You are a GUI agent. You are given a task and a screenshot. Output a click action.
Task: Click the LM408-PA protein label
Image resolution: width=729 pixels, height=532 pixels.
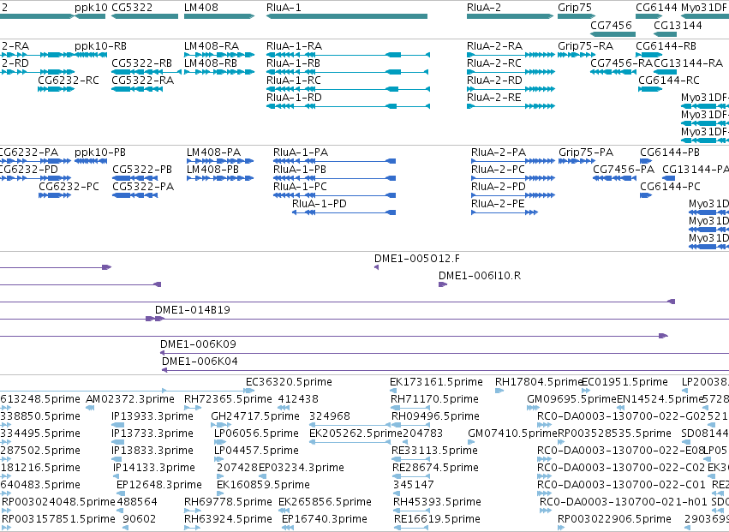coord(214,152)
